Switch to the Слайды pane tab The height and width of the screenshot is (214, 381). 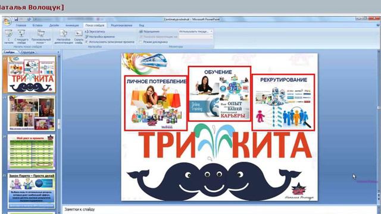click(x=10, y=52)
